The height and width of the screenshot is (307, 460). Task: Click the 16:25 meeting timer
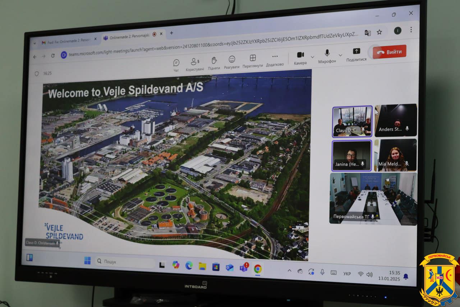(47, 73)
